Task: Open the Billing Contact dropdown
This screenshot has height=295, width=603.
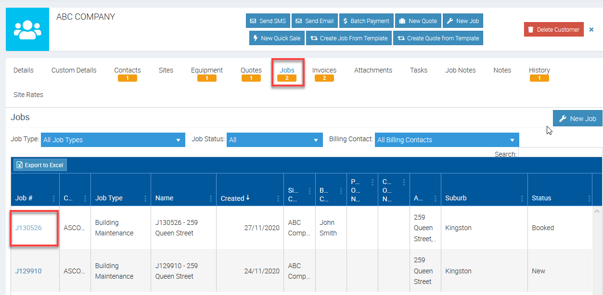Action: pyautogui.click(x=446, y=140)
